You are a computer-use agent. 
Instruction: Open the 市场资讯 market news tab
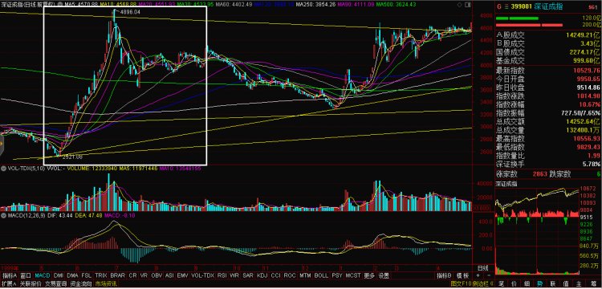pos(106,283)
